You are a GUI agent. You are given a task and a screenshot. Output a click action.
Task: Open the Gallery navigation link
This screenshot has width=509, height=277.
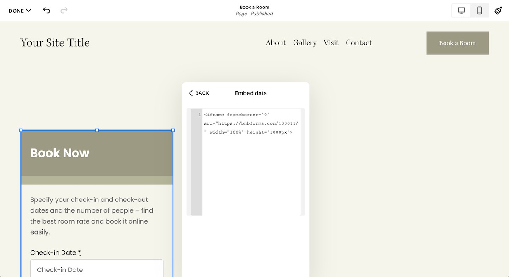pos(305,43)
